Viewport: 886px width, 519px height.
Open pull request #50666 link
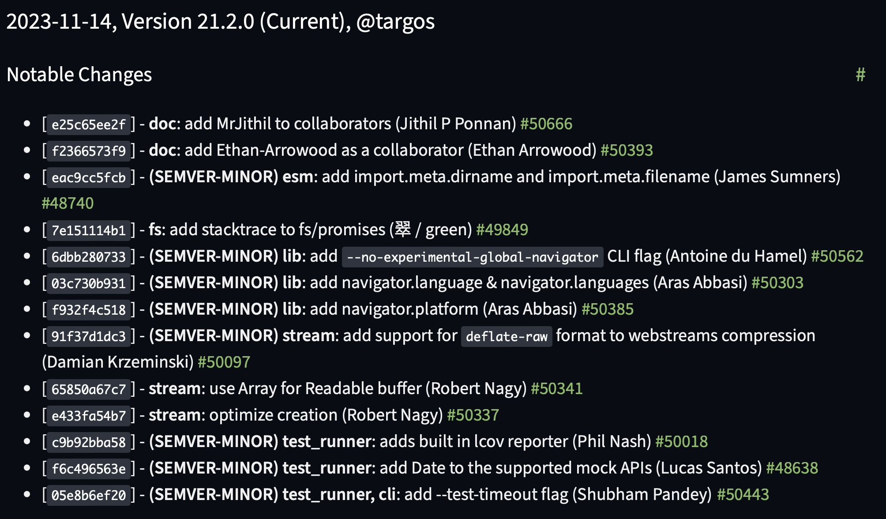[546, 124]
